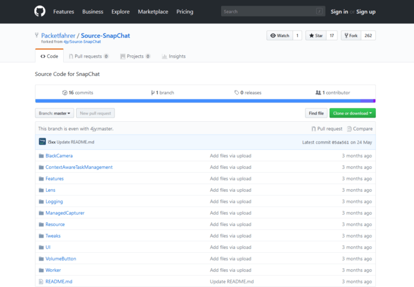Open Pricing in the top navigation
414x287 pixels.
pos(185,12)
